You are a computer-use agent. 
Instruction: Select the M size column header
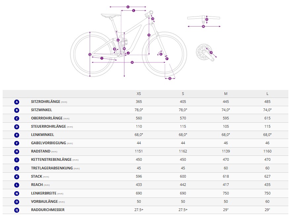tap(226, 94)
